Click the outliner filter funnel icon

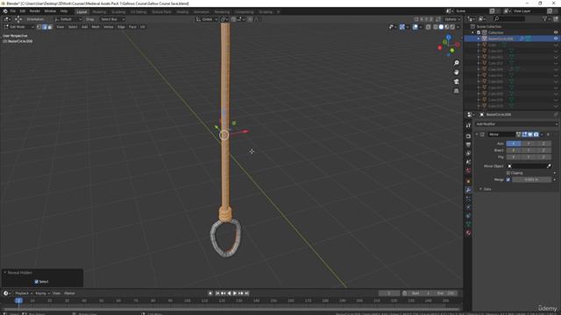[x=545, y=18]
